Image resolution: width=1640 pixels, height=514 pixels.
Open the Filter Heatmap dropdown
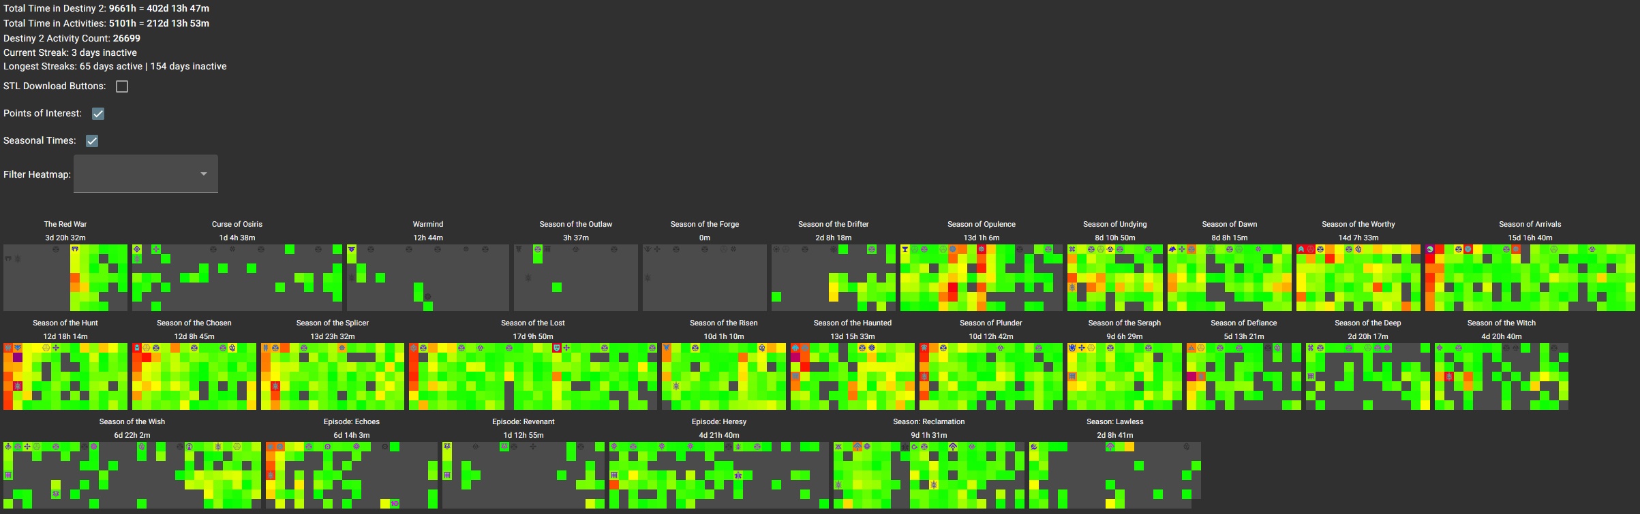(146, 174)
